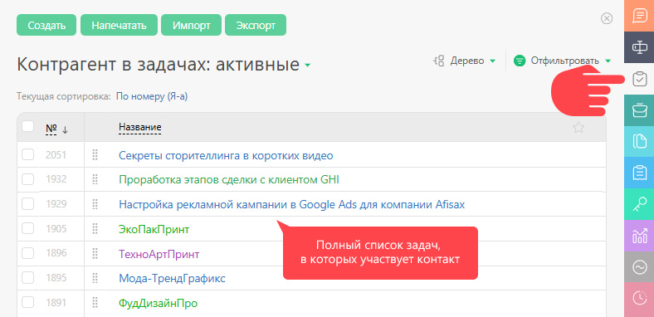Check the box for task 1895
654x317 pixels.
click(27, 278)
